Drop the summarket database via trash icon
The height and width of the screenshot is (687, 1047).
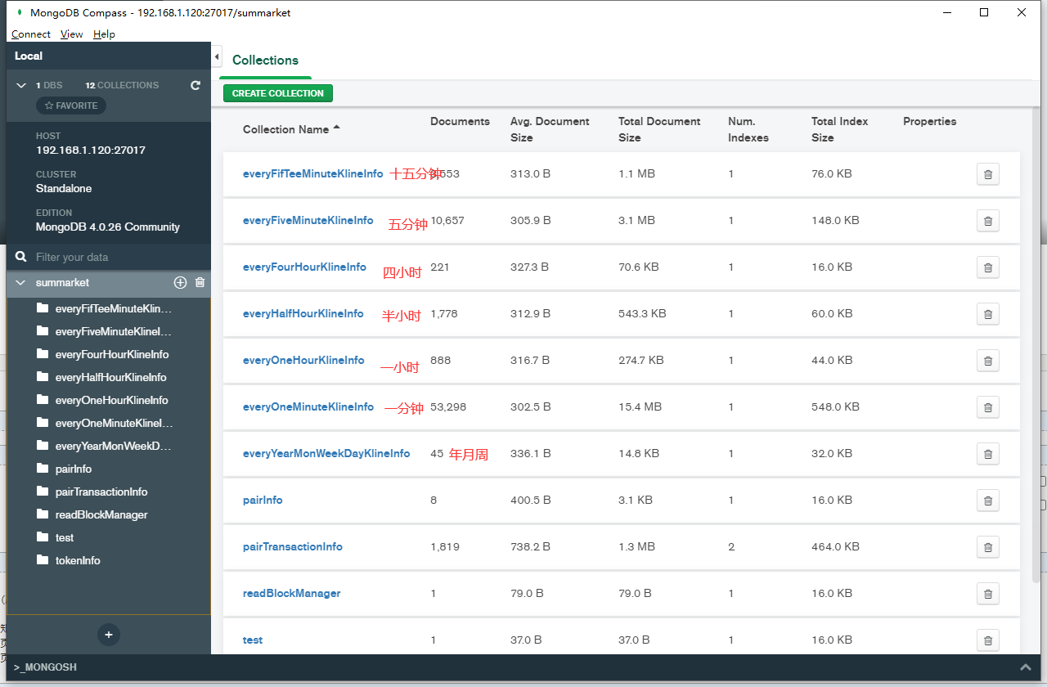(x=200, y=282)
